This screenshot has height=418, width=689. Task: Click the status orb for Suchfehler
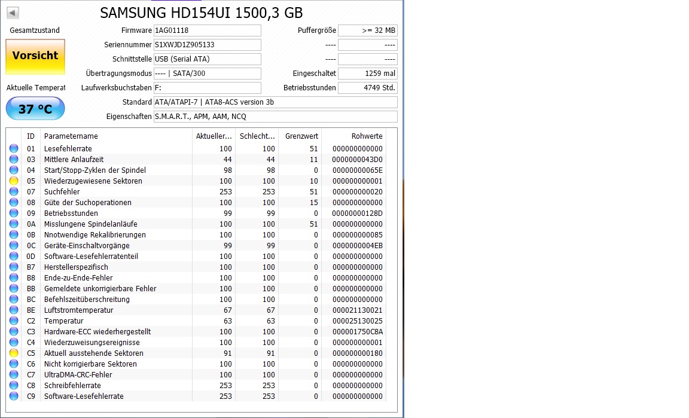point(14,191)
